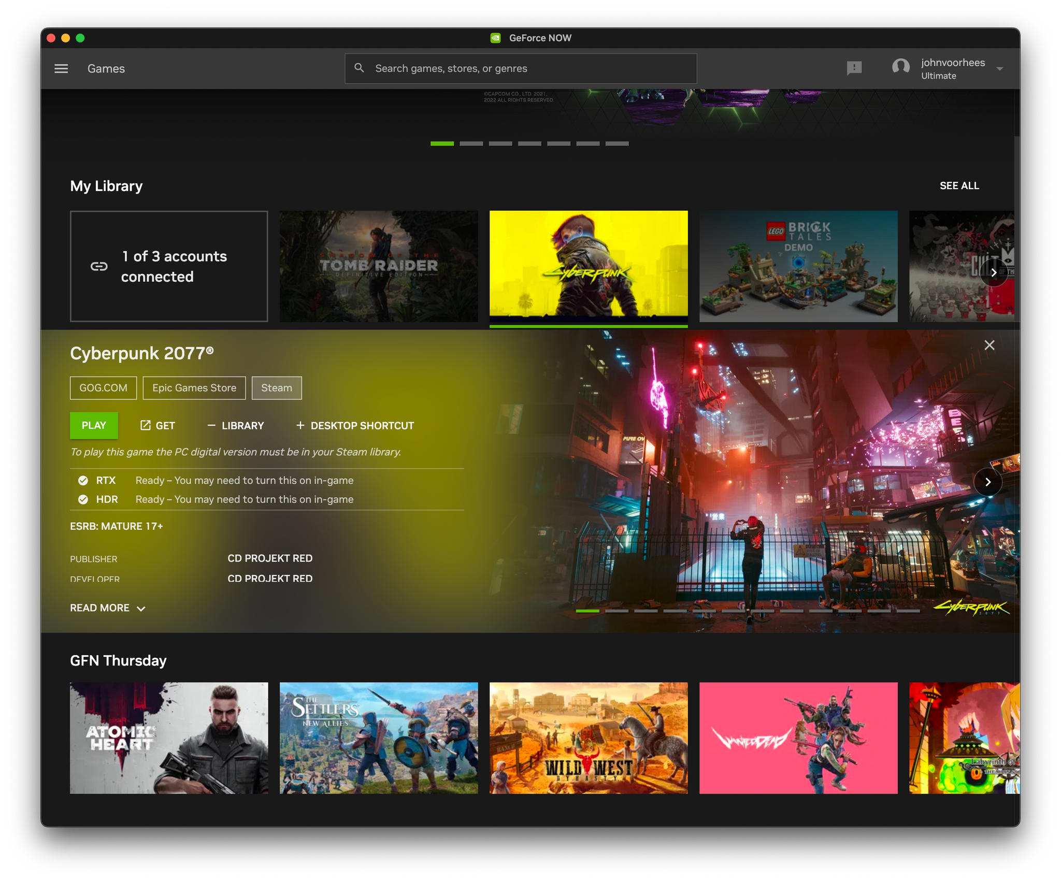Click the GeForce NOW app icon in title bar

tap(498, 38)
